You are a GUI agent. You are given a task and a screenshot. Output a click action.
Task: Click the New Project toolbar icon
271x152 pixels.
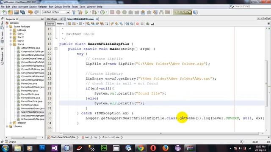tap(10, 12)
